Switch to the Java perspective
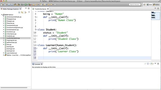The image size is (161, 90). pos(149,4)
